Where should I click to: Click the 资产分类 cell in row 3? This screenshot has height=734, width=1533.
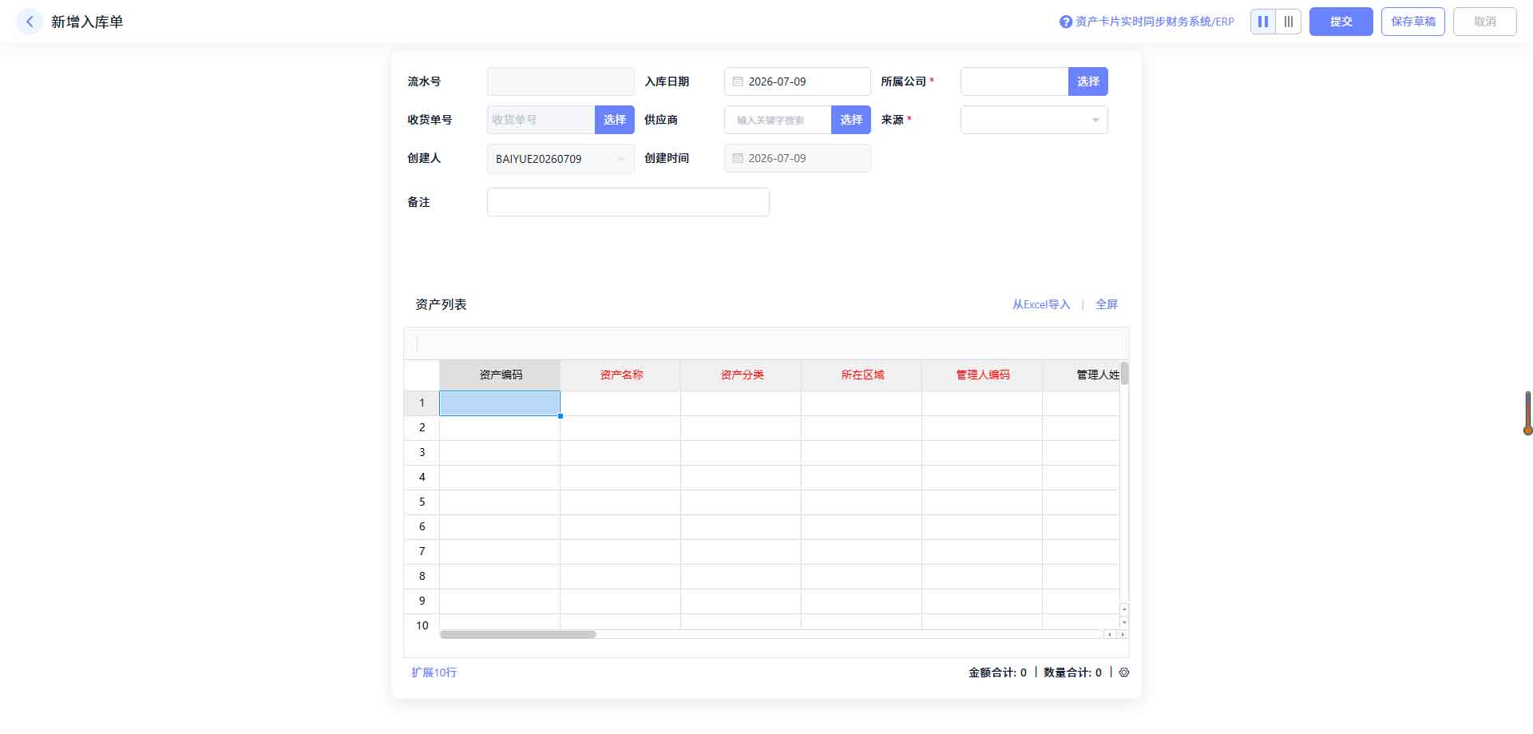[741, 453]
